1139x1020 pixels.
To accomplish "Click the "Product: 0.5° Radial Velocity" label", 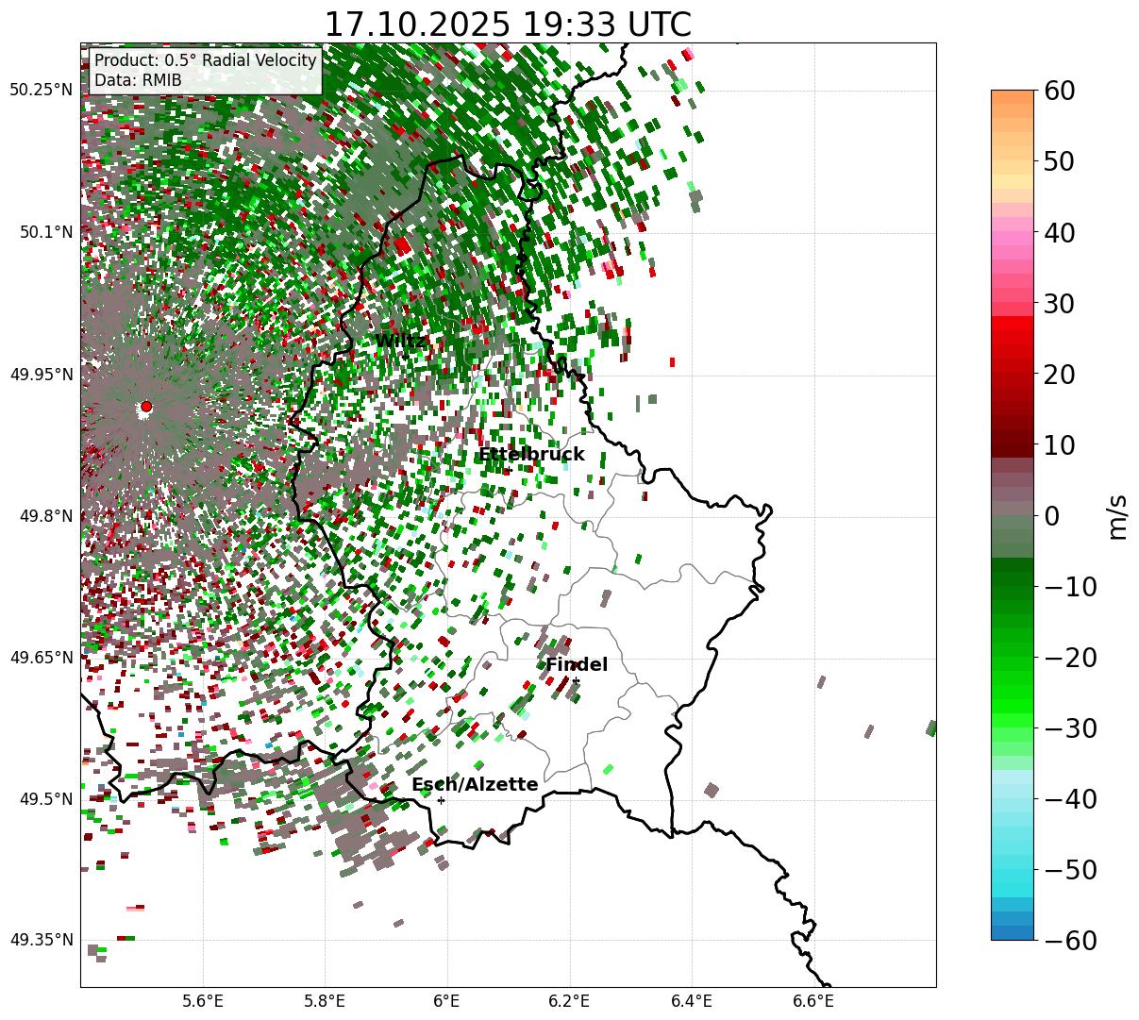I will 206,60.
